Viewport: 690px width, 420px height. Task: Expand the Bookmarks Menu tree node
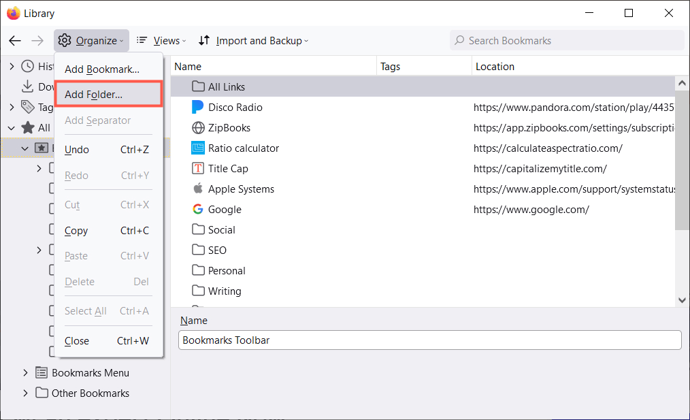26,372
